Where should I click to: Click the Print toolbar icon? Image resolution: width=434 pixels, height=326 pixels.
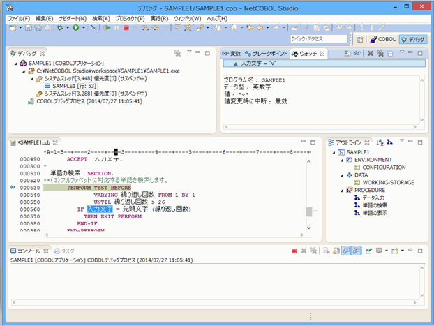(48, 28)
